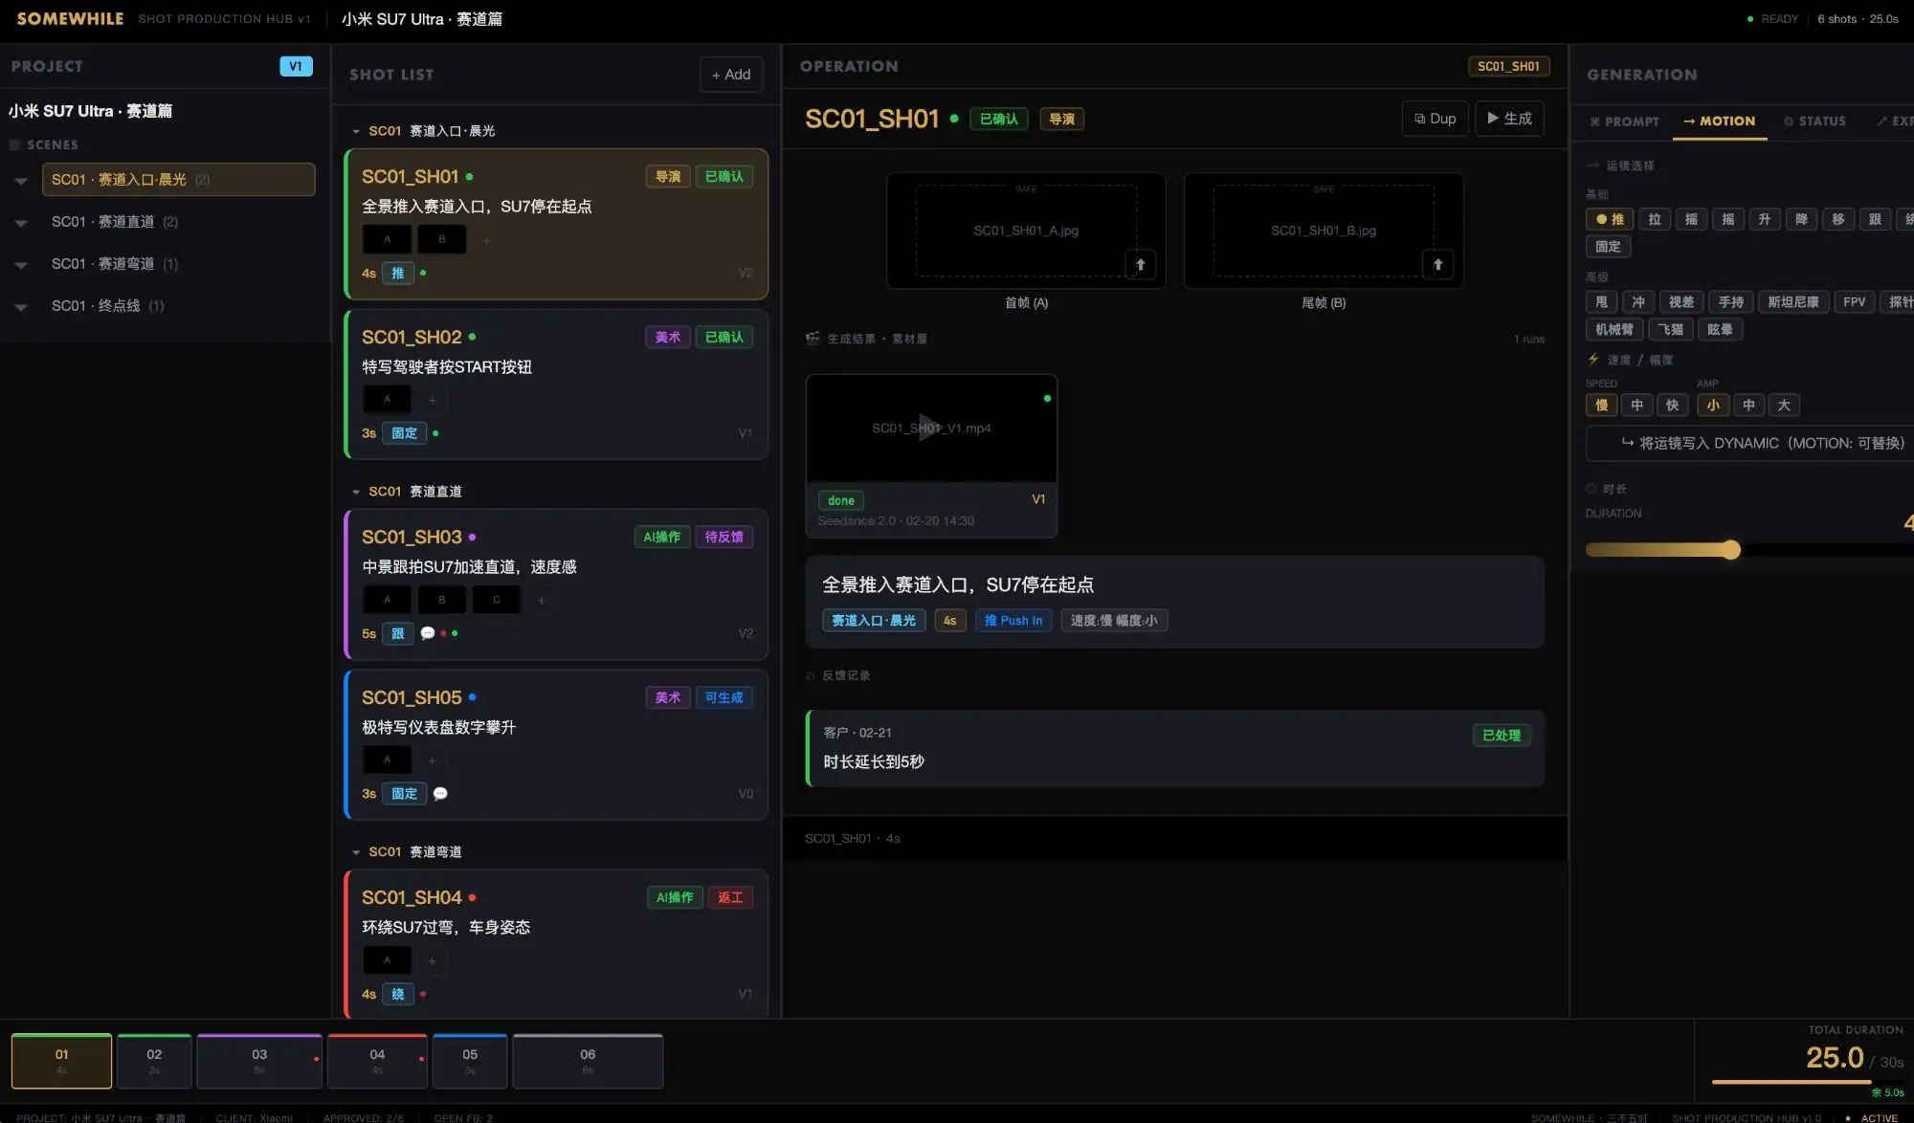
Task: Open frame B thumbnail of SC01_SH01 card
Action: pos(441,239)
